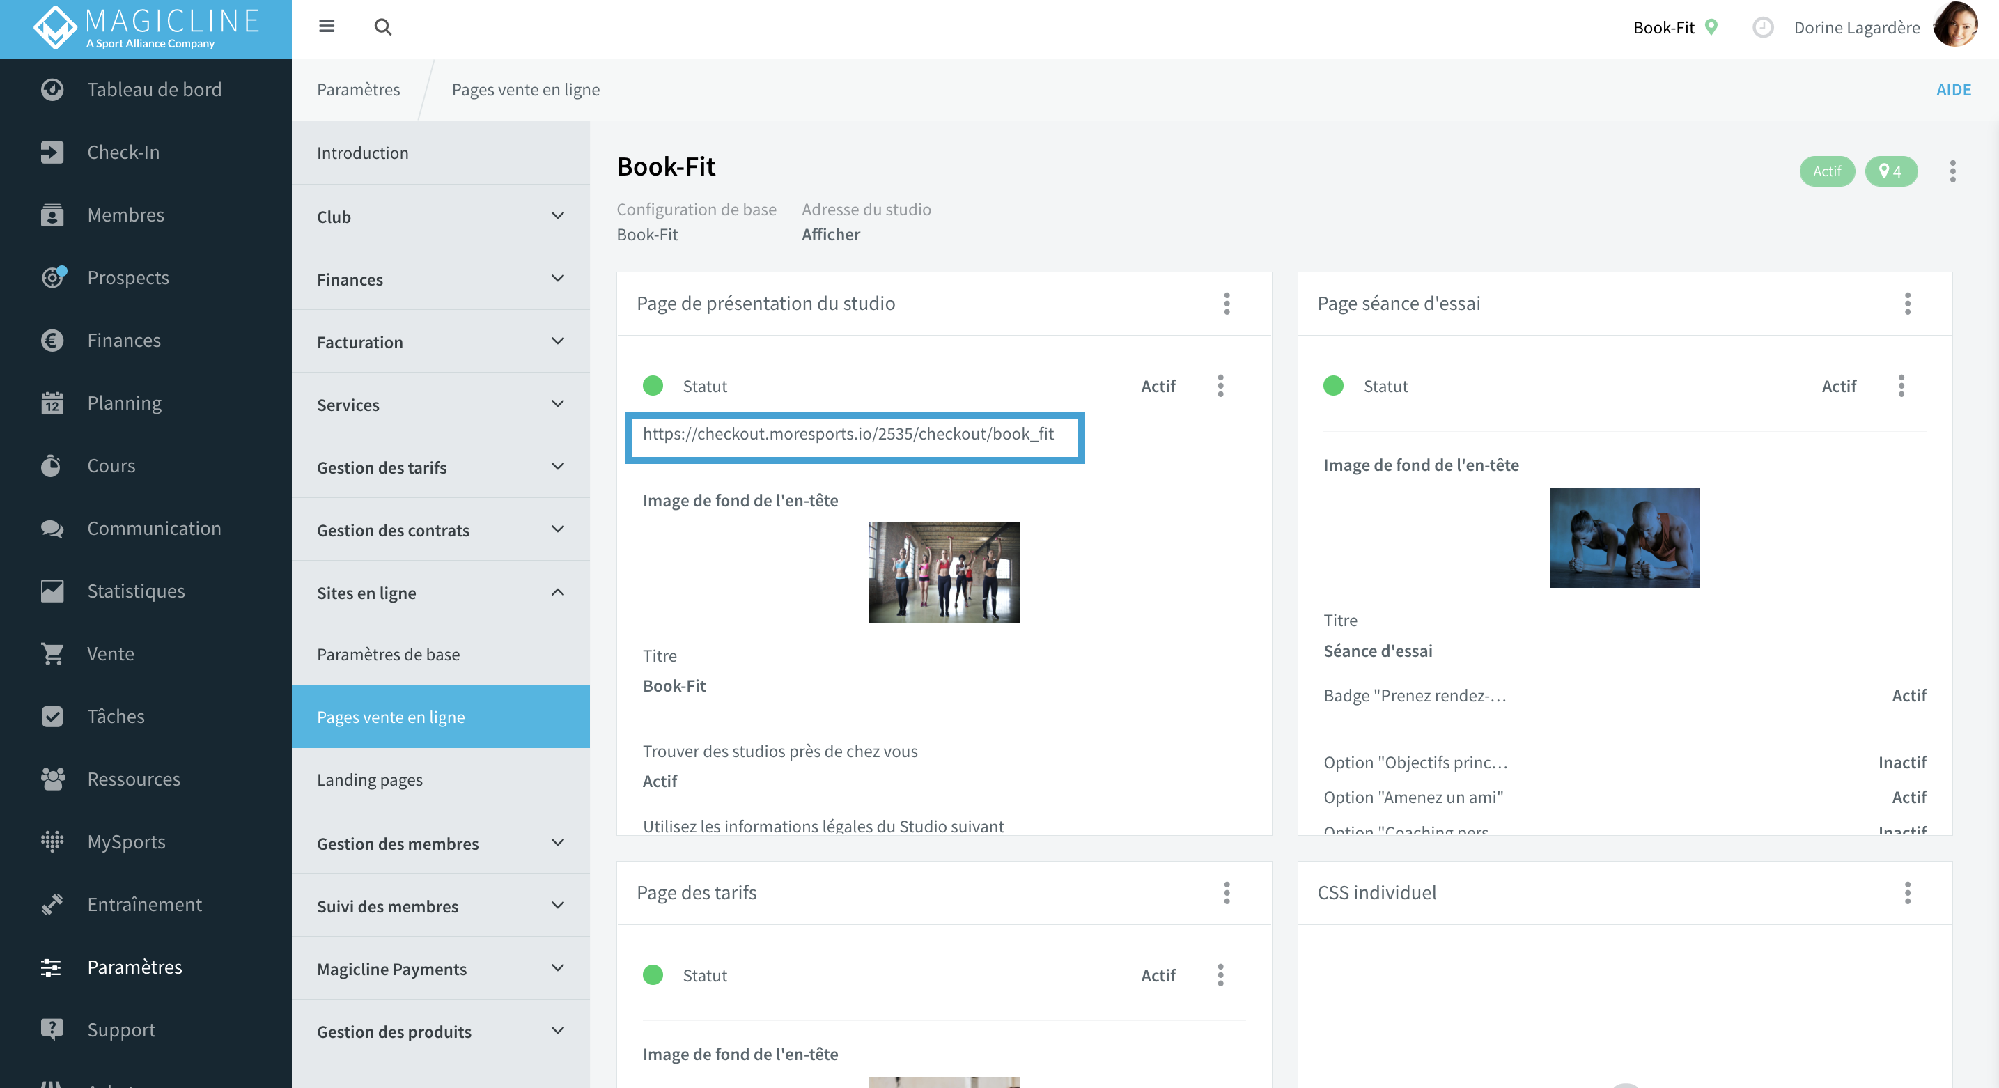Open Statut options in Page des tarifs
The width and height of the screenshot is (1999, 1088).
(1221, 974)
